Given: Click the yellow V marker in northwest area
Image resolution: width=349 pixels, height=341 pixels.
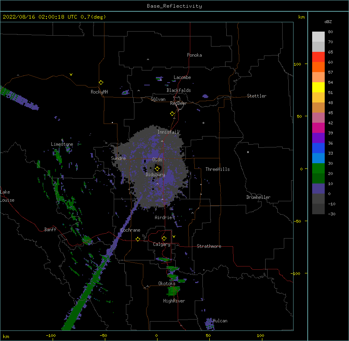Looking at the screenshot, I should (x=71, y=75).
